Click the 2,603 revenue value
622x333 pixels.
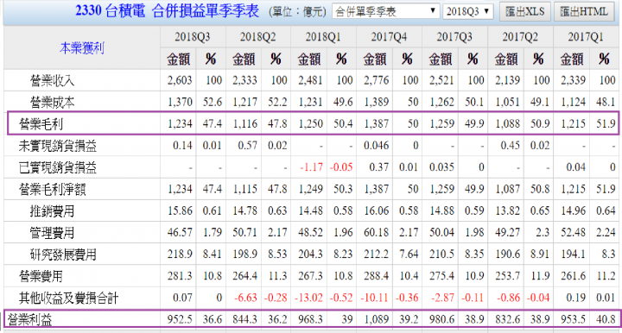point(180,80)
